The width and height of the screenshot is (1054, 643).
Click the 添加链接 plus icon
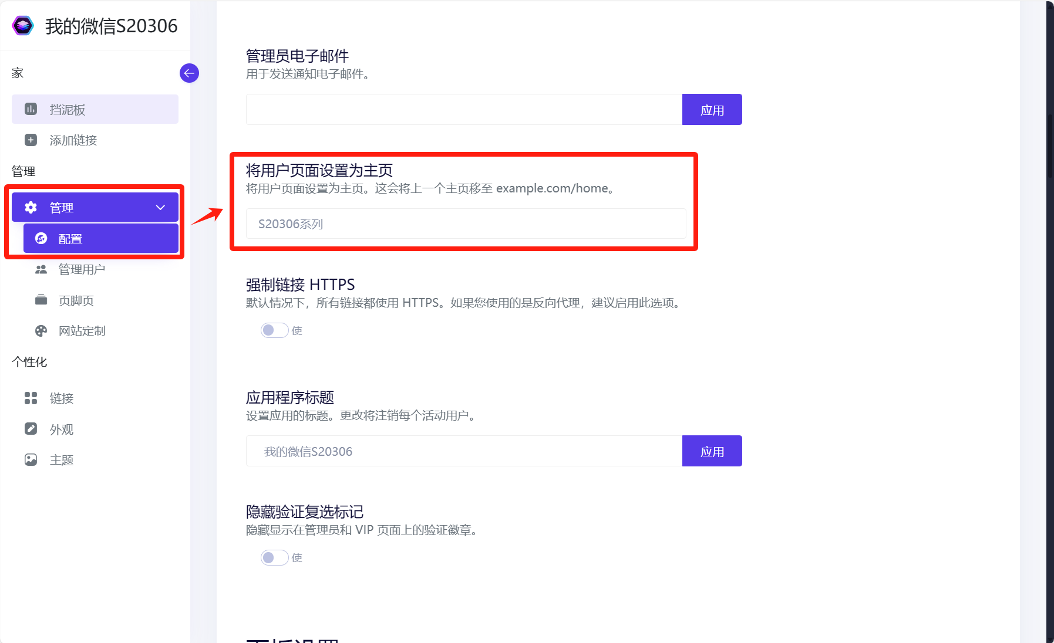pyautogui.click(x=31, y=140)
